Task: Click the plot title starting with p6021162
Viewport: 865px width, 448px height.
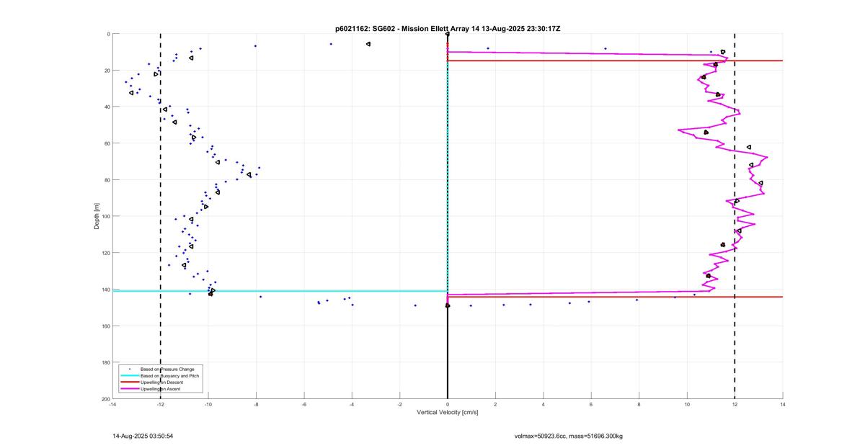Action: click(x=448, y=28)
